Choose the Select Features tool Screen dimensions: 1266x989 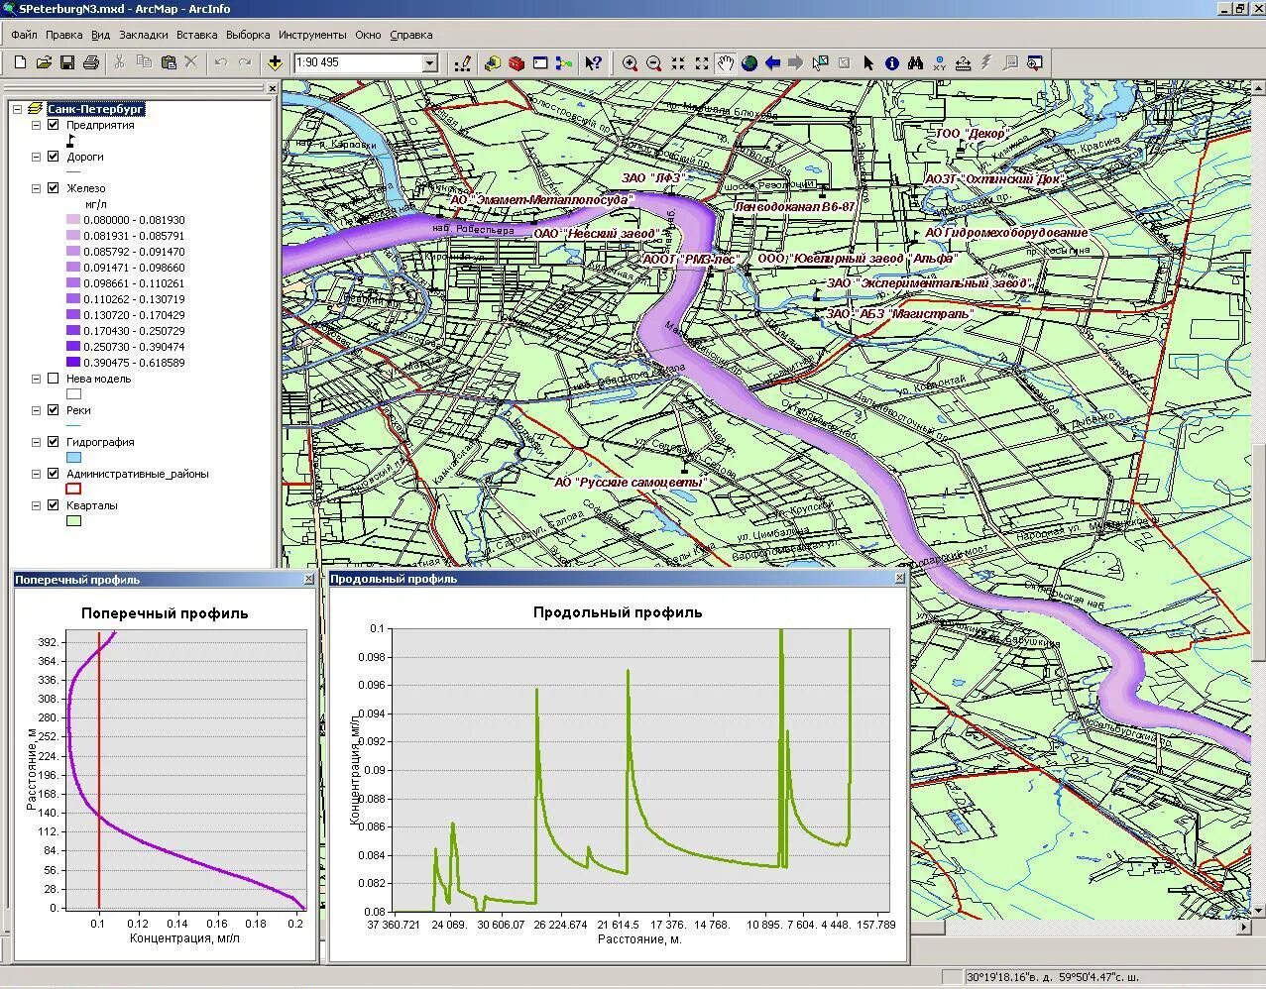[x=820, y=62]
